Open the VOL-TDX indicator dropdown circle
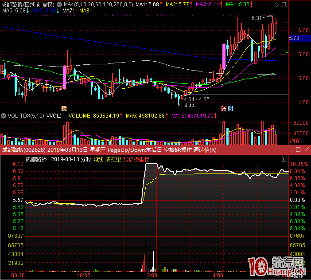Image resolution: width=311 pixels, height=280 pixels. click(4, 116)
